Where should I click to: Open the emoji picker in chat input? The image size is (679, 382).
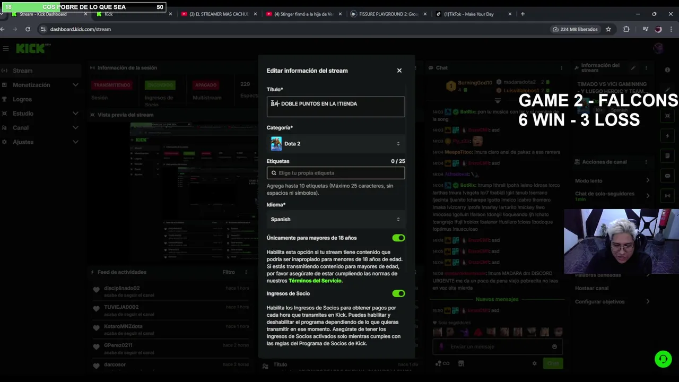pyautogui.click(x=554, y=346)
